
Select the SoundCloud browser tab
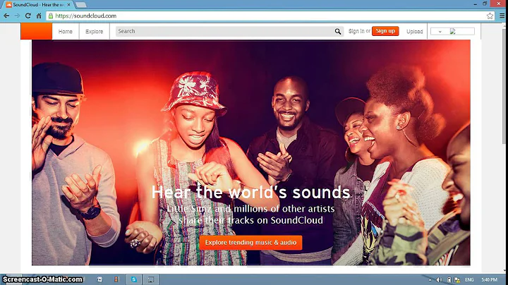point(39,5)
